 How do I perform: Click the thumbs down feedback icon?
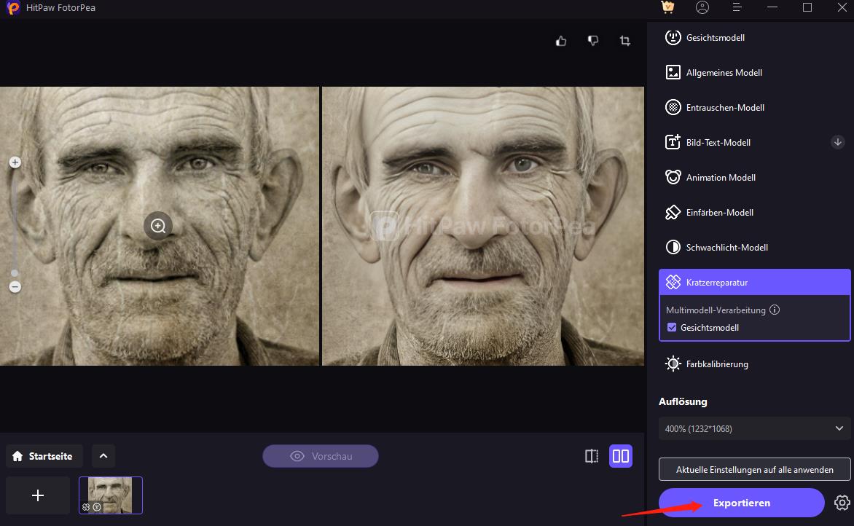[592, 41]
